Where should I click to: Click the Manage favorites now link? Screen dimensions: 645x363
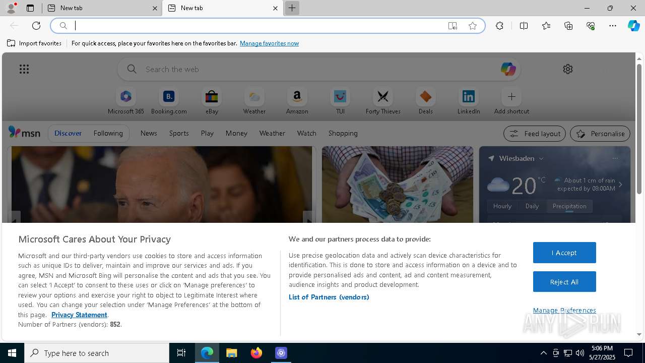pyautogui.click(x=269, y=43)
